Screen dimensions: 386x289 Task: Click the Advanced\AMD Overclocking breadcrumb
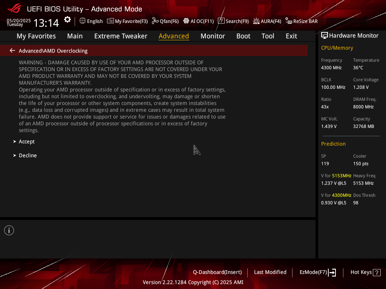tap(53, 51)
